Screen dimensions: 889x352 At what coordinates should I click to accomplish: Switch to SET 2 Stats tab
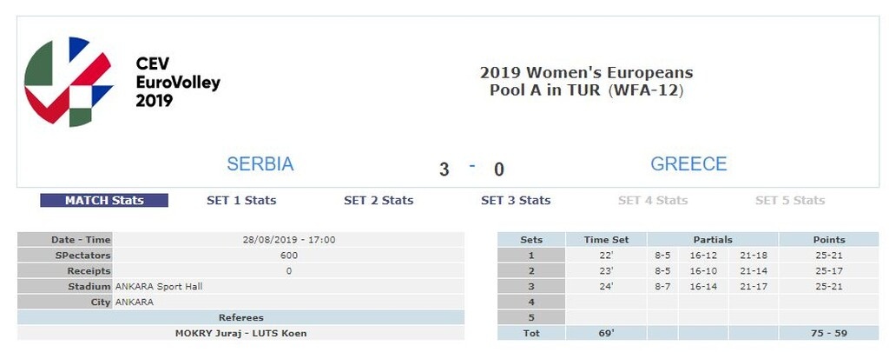(379, 201)
